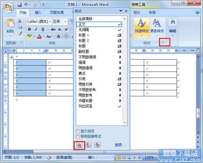Click word count 字数: 1,948 in status bar
This screenshot has width=203, height=163.
coord(33,158)
